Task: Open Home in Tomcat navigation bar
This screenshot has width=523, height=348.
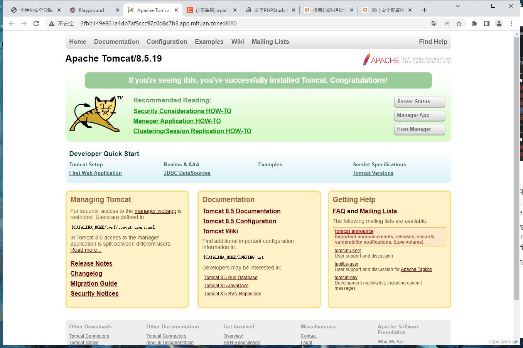Action: pyautogui.click(x=78, y=42)
